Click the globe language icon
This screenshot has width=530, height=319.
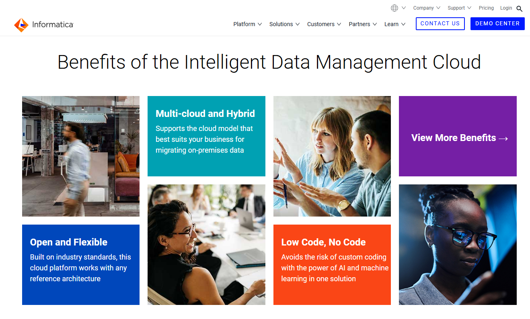[394, 8]
